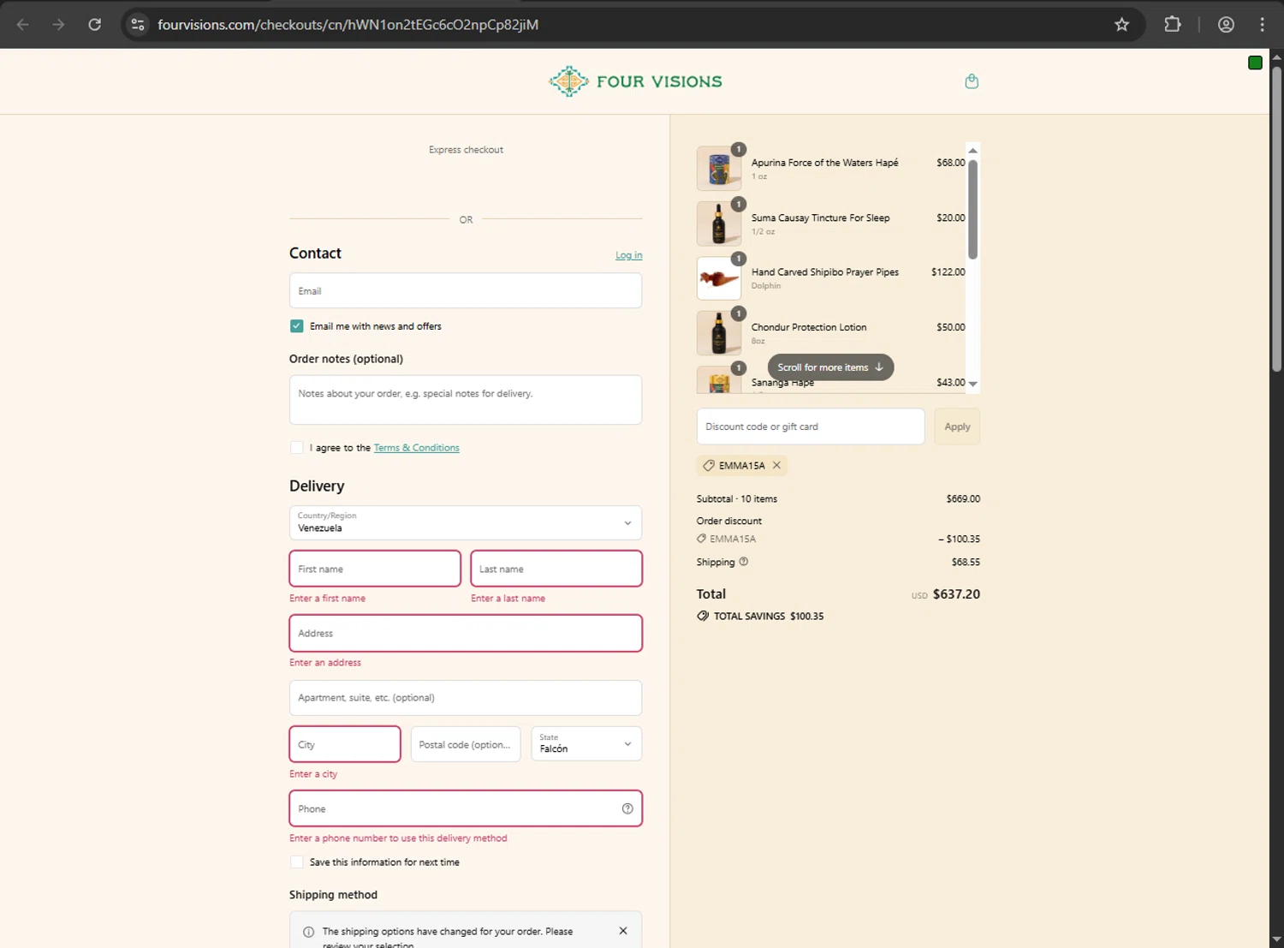Click the Total Savings tag icon
Image resolution: width=1284 pixels, height=948 pixels.
(x=703, y=616)
